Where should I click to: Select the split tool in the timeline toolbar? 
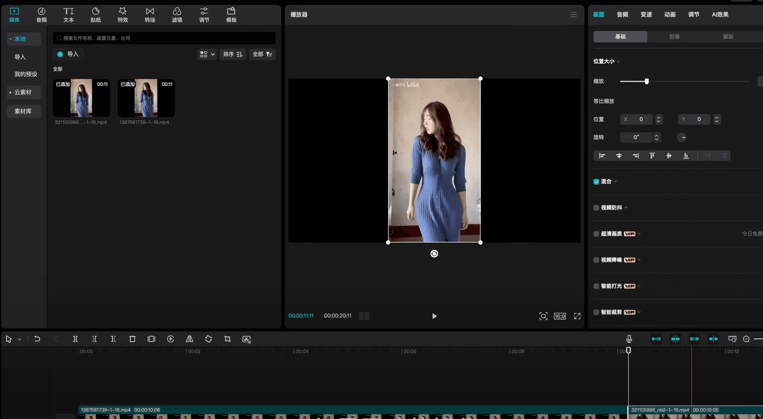[75, 339]
